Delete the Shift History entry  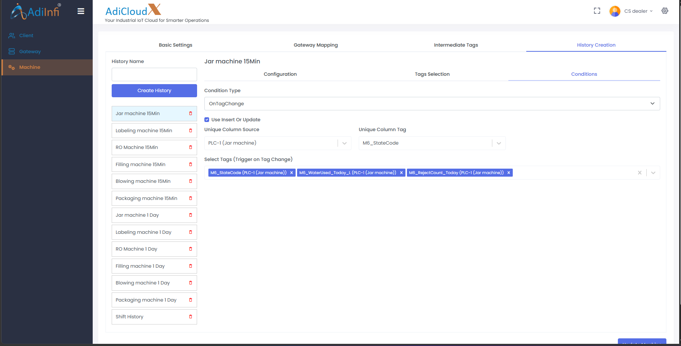[x=191, y=317]
